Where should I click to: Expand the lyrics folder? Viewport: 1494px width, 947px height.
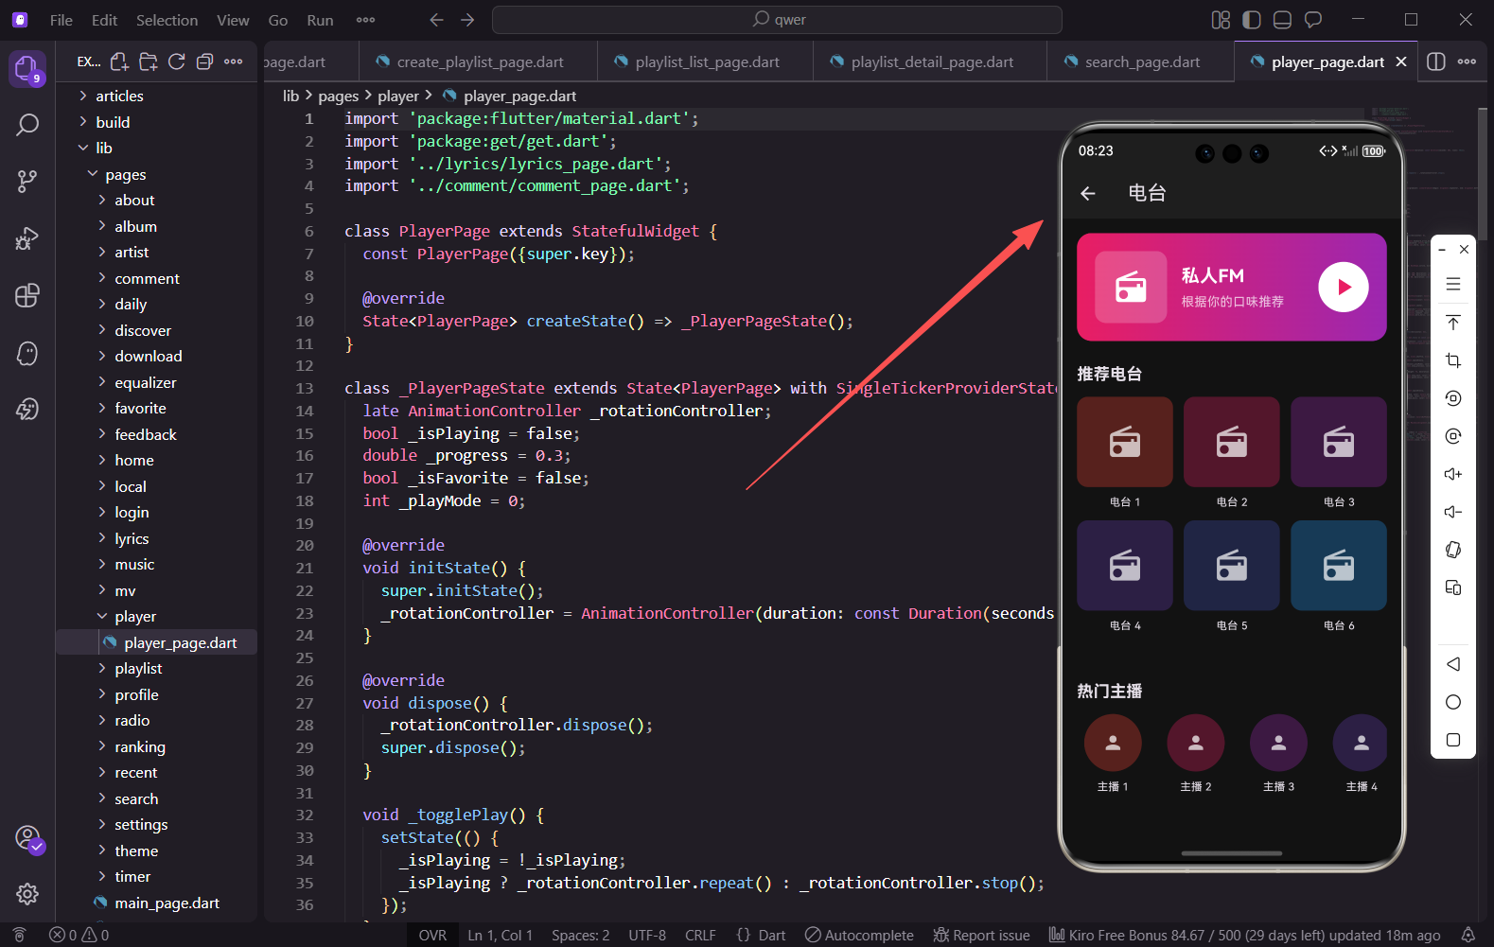point(156,538)
